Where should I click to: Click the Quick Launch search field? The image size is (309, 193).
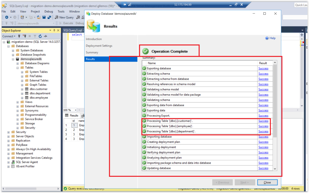pyautogui.click(x=301, y=5)
